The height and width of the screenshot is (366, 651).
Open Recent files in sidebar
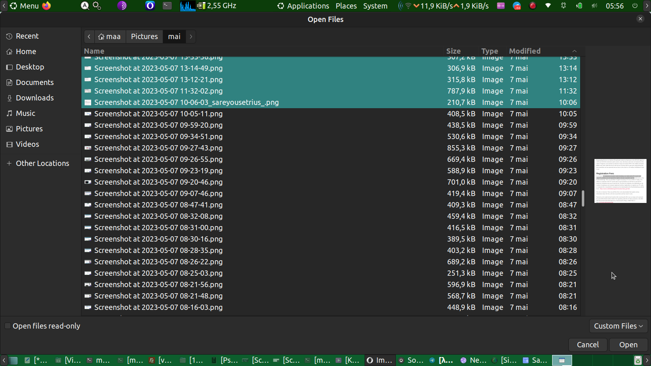pyautogui.click(x=27, y=36)
